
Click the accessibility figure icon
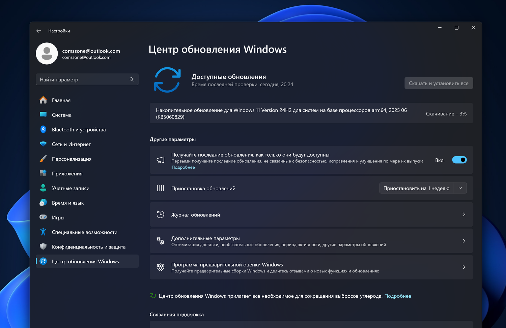coord(43,232)
